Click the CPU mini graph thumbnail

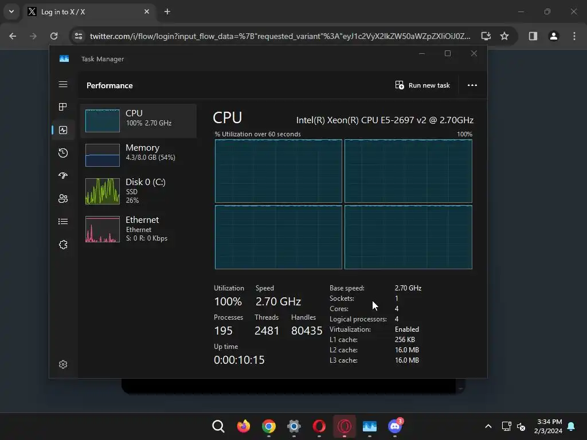(103, 121)
